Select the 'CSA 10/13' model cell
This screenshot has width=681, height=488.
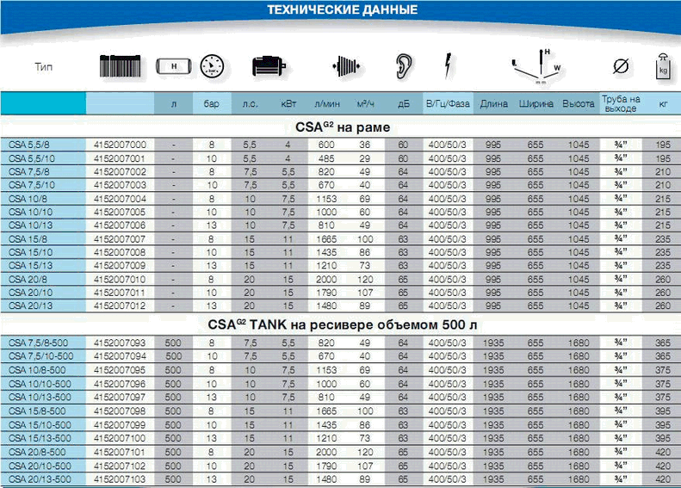click(x=43, y=225)
